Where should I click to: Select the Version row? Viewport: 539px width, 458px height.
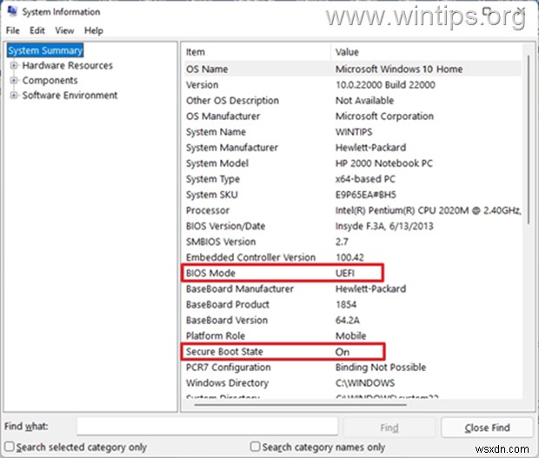point(352,85)
